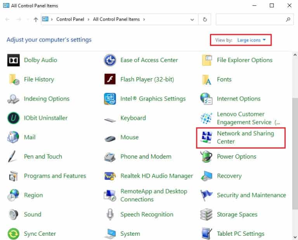This screenshot has width=298, height=240.
Task: Open the Storage Spaces link text
Action: [237, 214]
